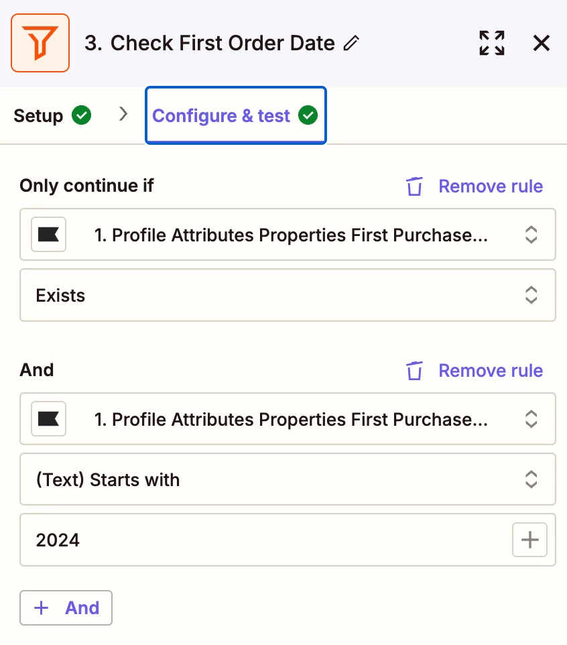This screenshot has width=567, height=645.
Task: Expand panel with fullscreen arrows icon
Action: [492, 43]
